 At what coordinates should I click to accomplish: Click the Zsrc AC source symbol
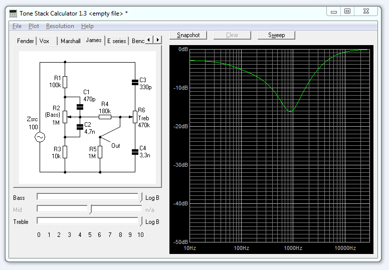point(40,137)
